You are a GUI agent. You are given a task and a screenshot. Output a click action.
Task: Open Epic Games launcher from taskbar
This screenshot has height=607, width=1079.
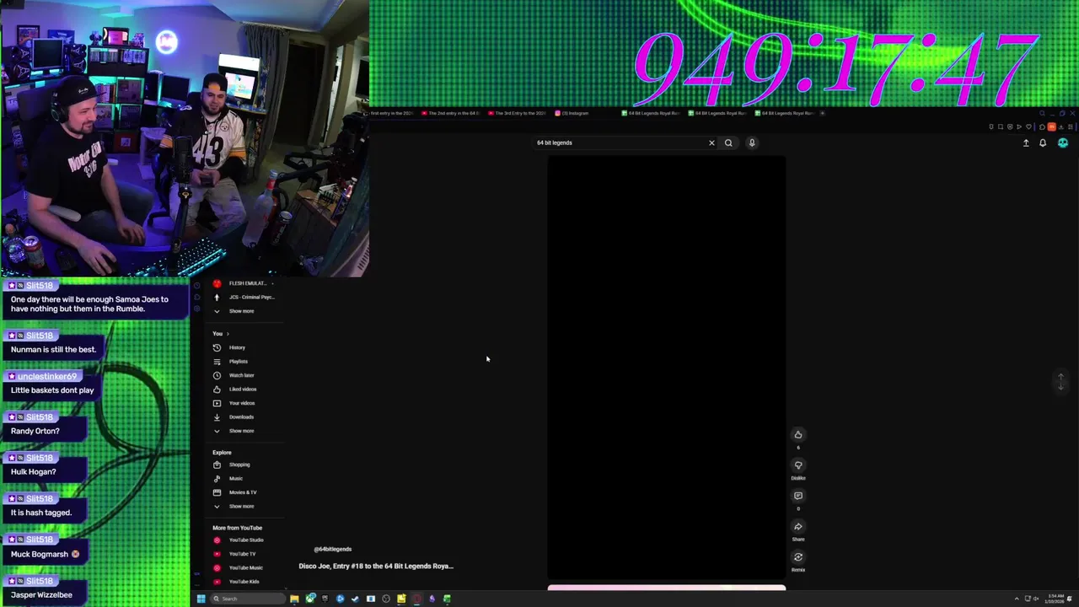pos(325,599)
